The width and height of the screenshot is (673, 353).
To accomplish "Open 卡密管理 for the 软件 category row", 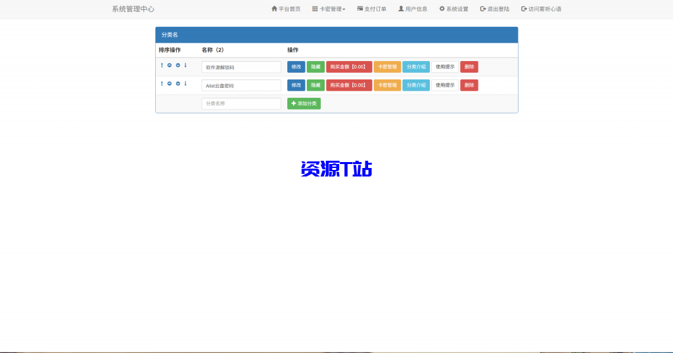I will click(x=387, y=67).
